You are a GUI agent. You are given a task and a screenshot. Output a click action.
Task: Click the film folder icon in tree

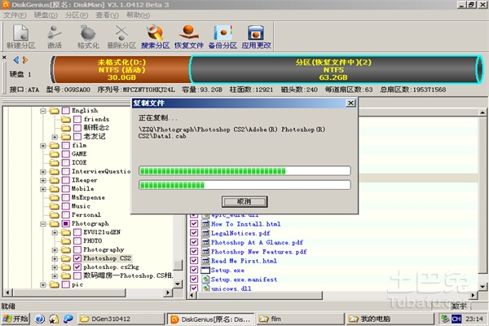[55, 145]
